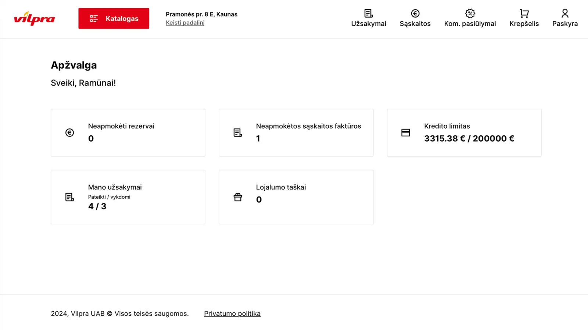Click the Kom. pasiūlymai percent badge icon
This screenshot has height=330, width=588.
[x=470, y=14]
